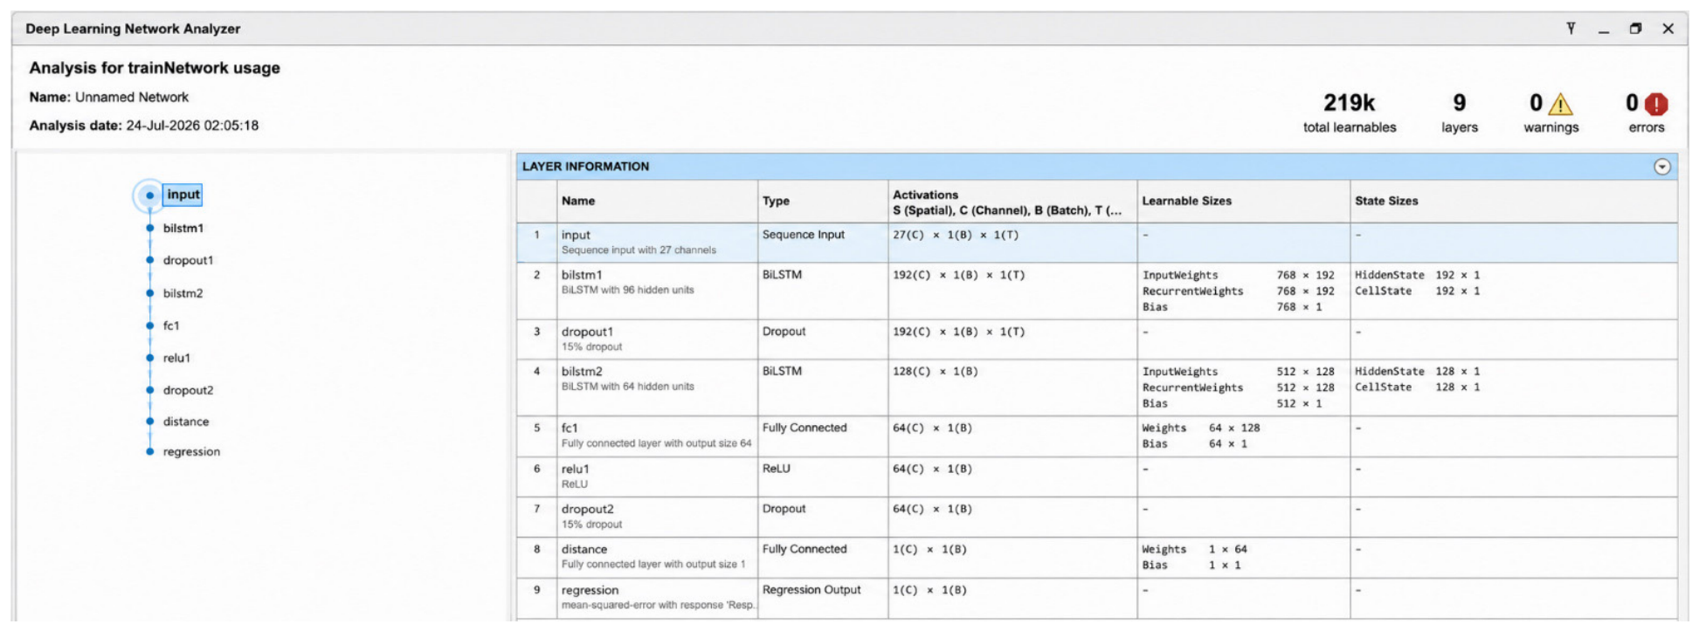
Task: Select table row 1 named input
Action: coord(1097,243)
